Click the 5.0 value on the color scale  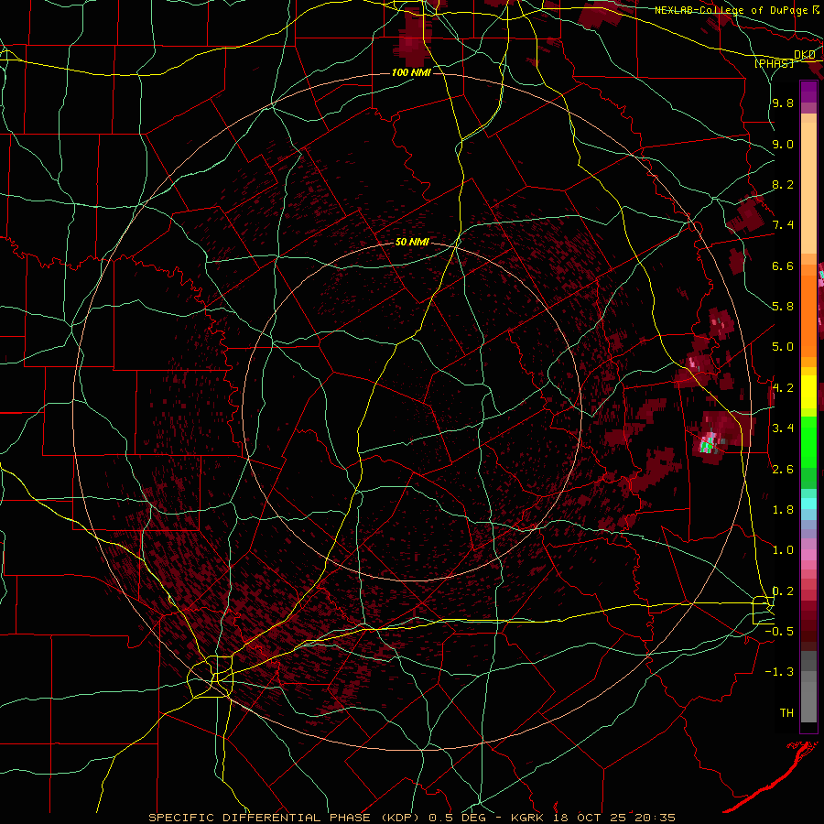[x=783, y=347]
